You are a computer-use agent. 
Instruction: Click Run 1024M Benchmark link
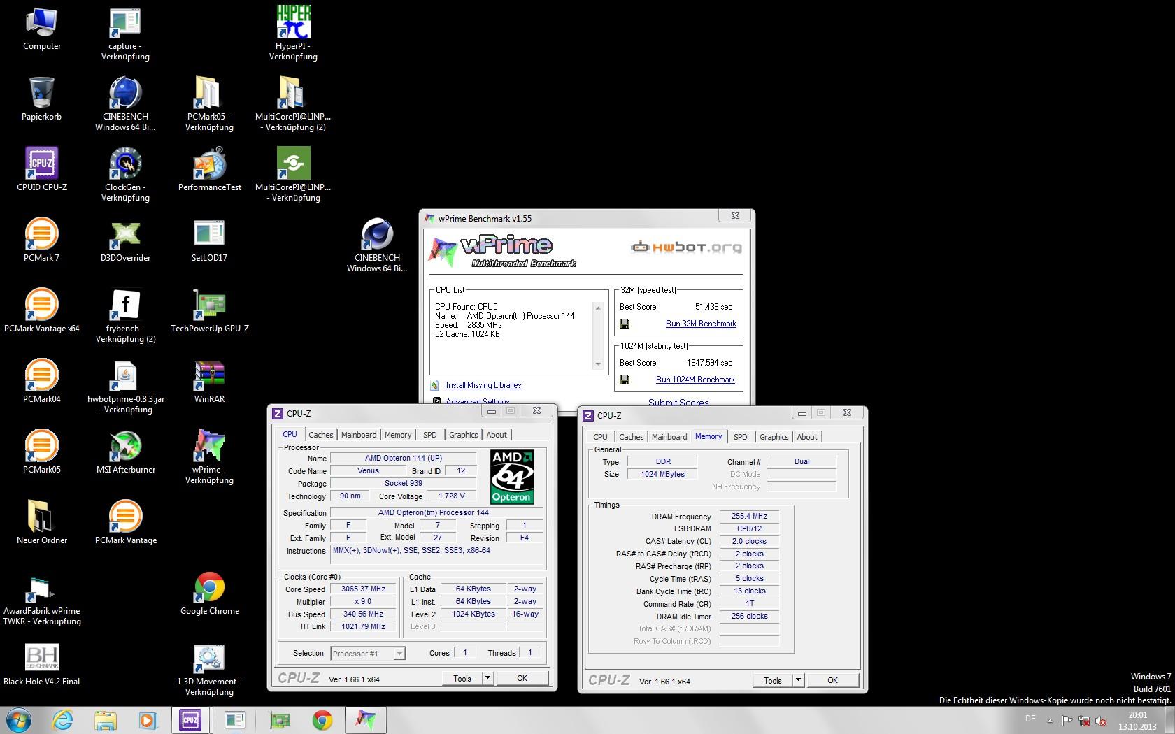695,380
